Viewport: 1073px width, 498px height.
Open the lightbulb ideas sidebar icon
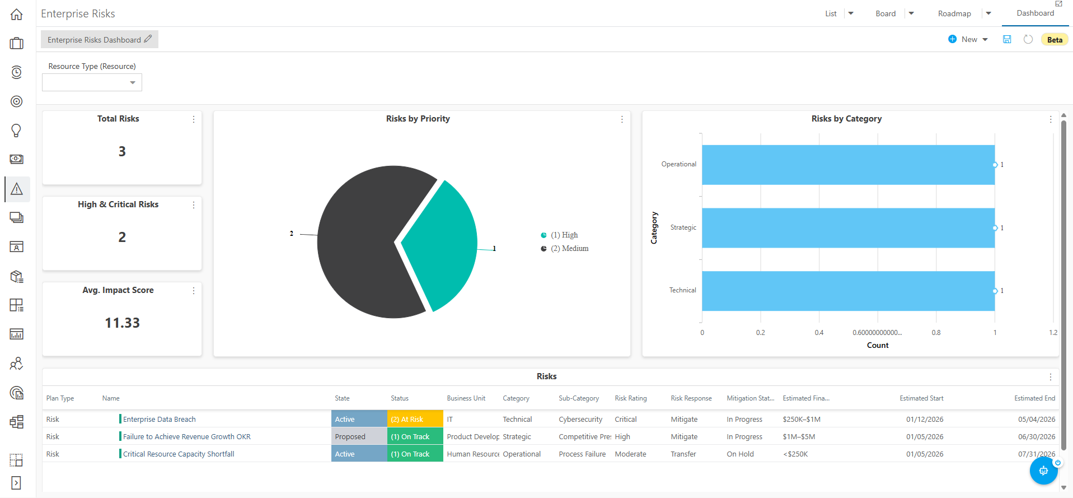coord(17,131)
